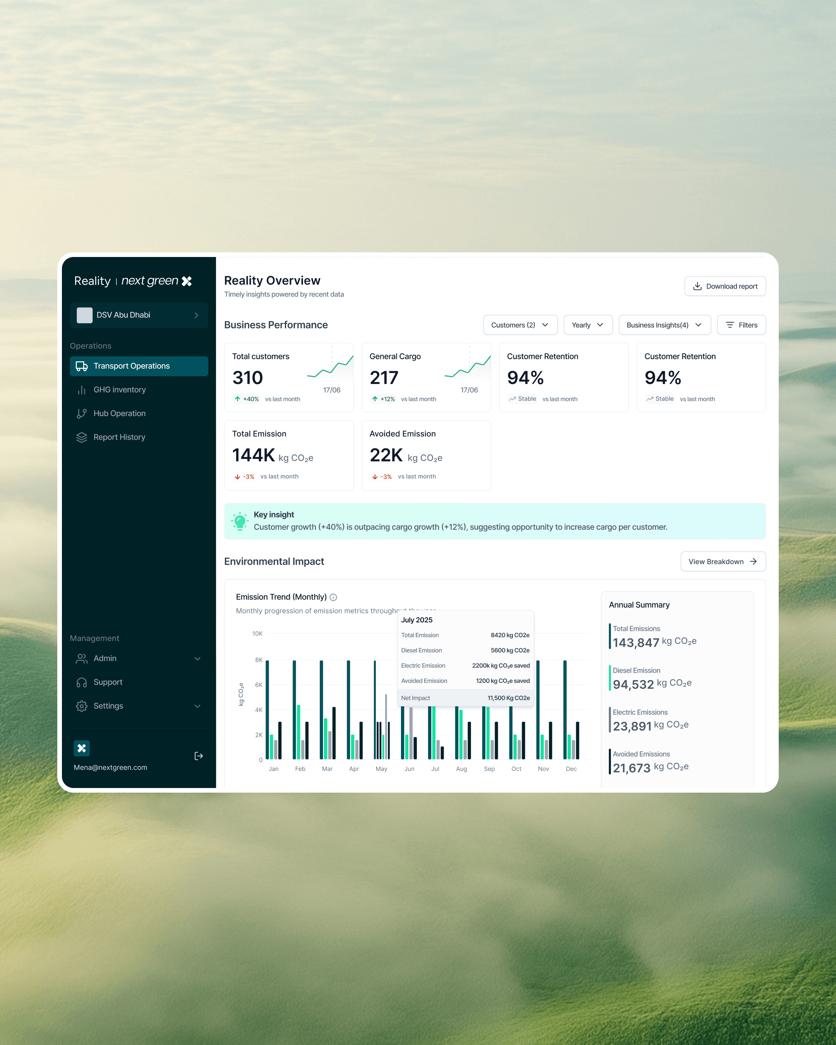This screenshot has width=836, height=1045.
Task: Open the Customers (2) dropdown
Action: [x=520, y=325]
